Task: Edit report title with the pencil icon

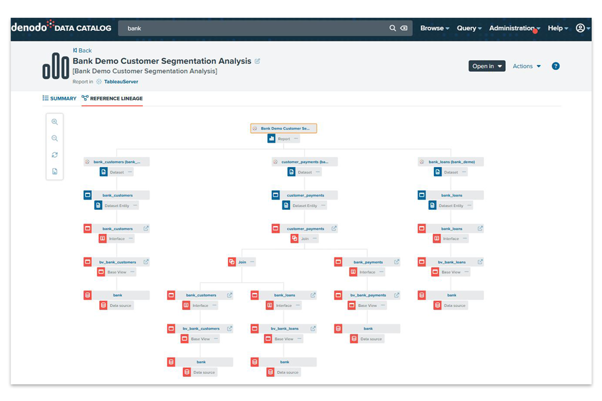Action: tap(257, 61)
